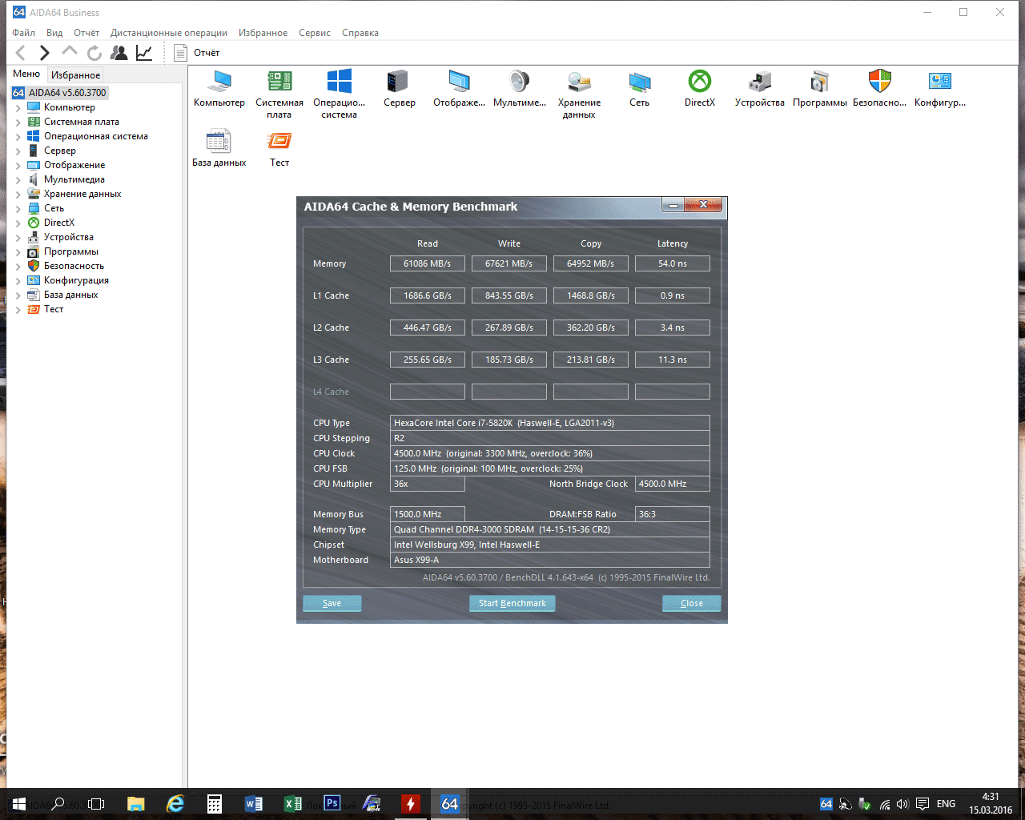Viewport: 1025px width, 820px height.
Task: Select Программы in the sidebar tree
Action: pos(71,251)
